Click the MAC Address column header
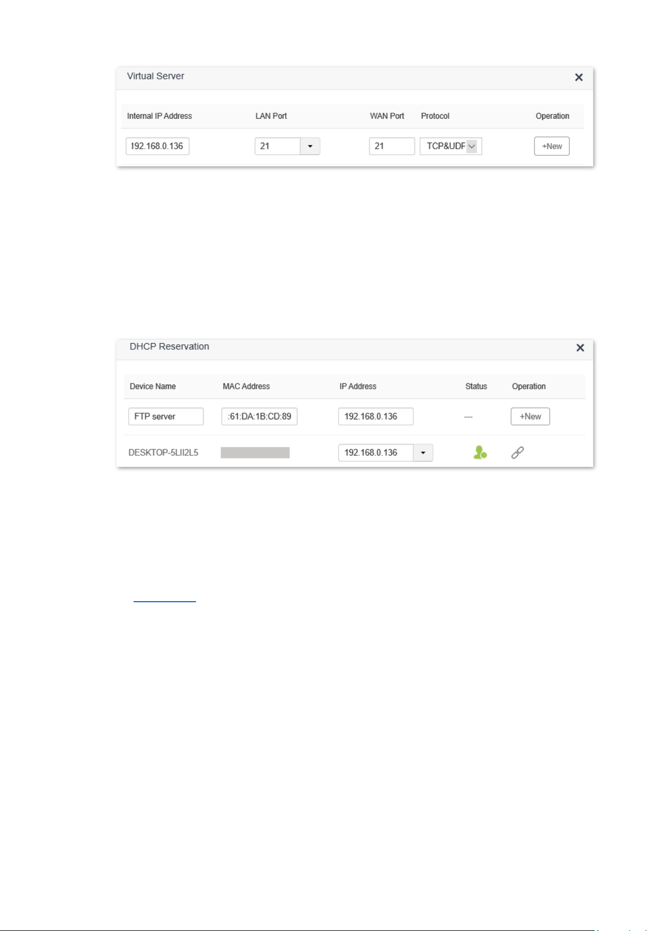 (246, 386)
